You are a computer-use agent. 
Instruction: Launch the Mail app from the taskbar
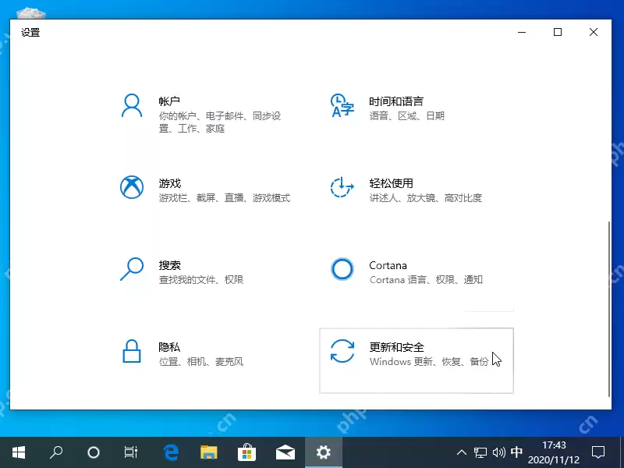[285, 452]
